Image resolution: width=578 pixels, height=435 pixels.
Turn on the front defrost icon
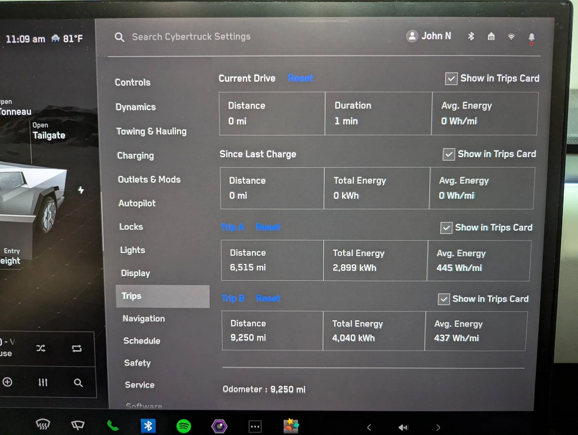(x=43, y=424)
